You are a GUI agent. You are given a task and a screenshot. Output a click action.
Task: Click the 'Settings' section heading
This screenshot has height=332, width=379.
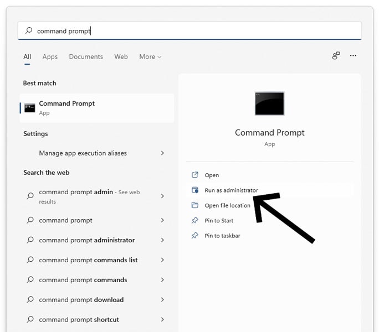point(35,134)
